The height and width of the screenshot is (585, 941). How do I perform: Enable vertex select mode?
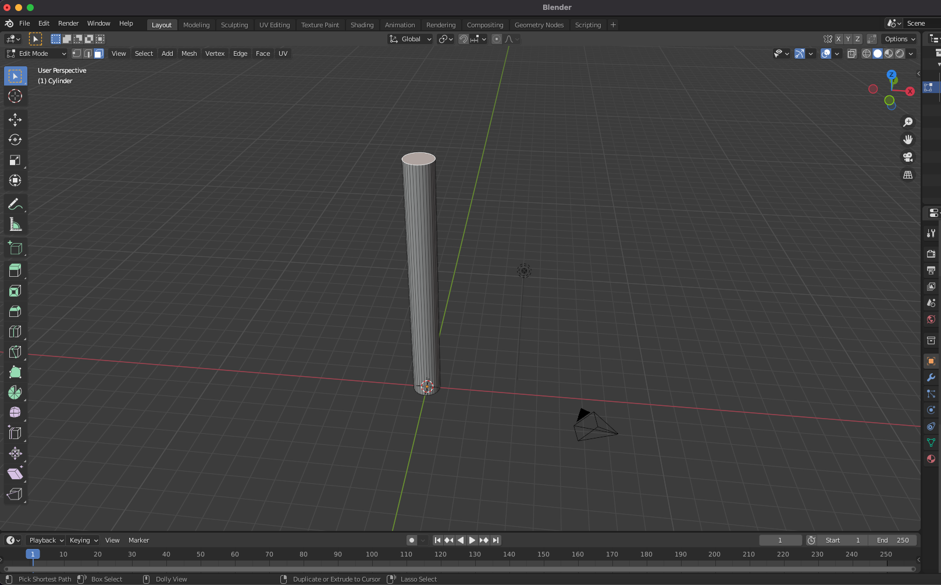[77, 53]
